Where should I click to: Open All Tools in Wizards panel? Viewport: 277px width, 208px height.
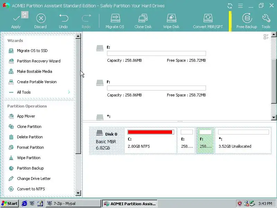click(x=24, y=92)
